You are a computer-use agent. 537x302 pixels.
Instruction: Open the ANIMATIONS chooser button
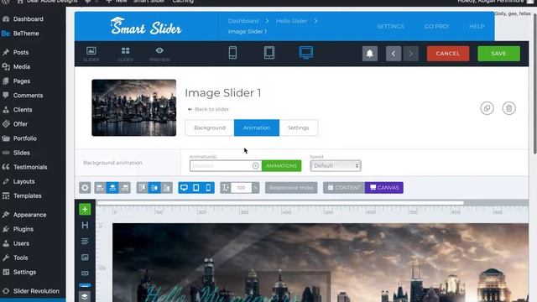pos(282,166)
